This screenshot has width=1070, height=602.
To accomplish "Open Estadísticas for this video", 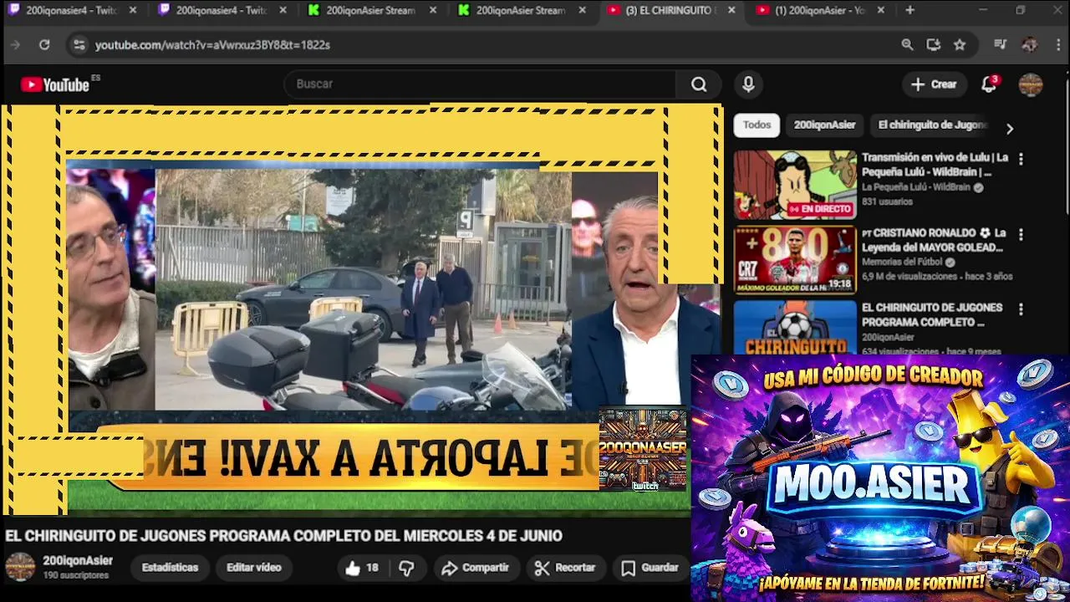I will coord(170,568).
